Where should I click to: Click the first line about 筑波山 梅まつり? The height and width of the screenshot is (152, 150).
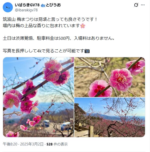pyautogui.click(x=50, y=19)
